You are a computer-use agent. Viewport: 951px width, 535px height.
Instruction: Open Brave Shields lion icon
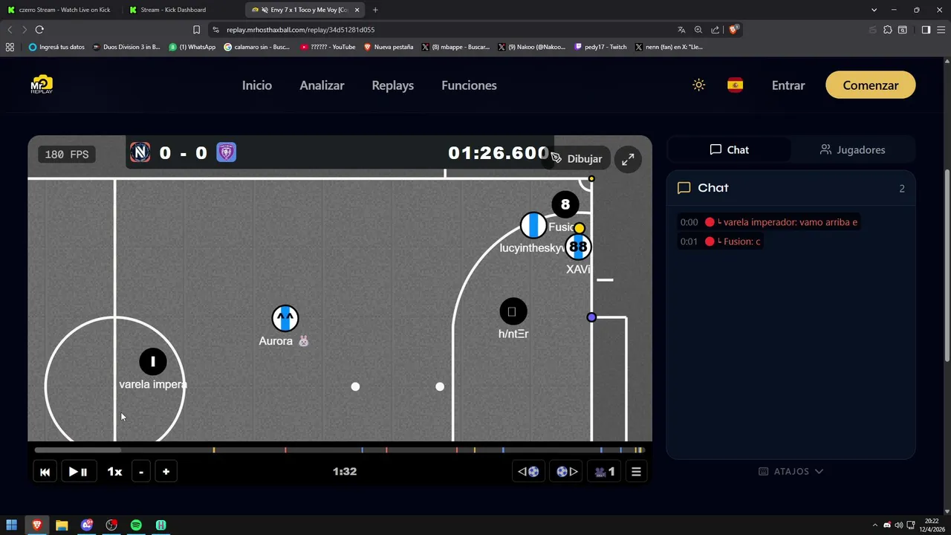pos(733,30)
